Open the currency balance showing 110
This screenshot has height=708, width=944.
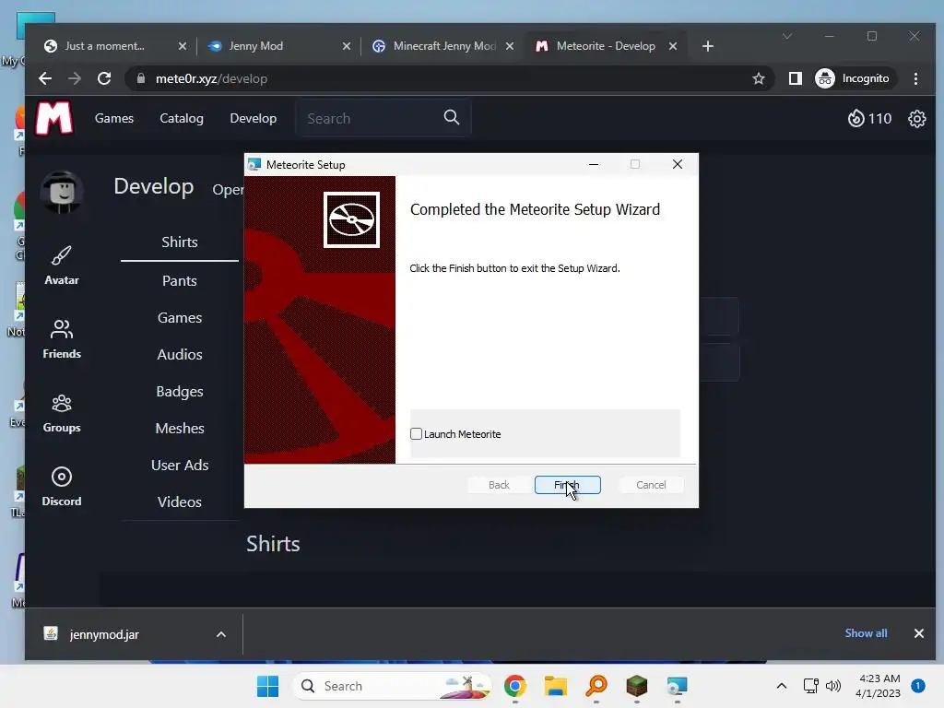[x=869, y=119]
